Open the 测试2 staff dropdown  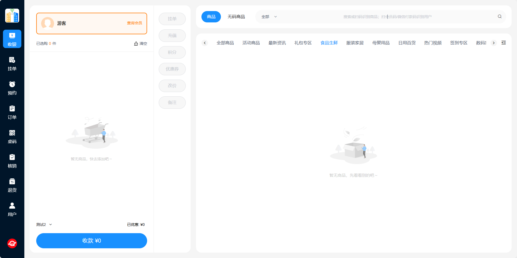tap(44, 225)
